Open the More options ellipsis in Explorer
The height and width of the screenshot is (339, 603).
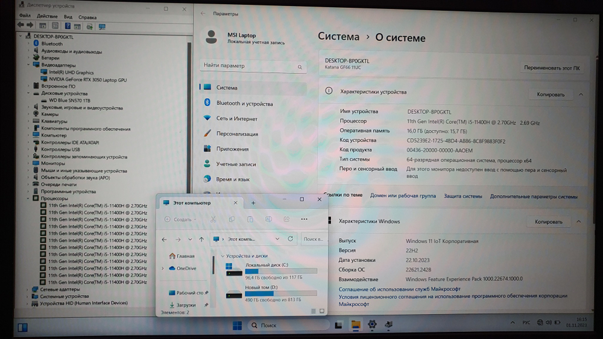[304, 220]
